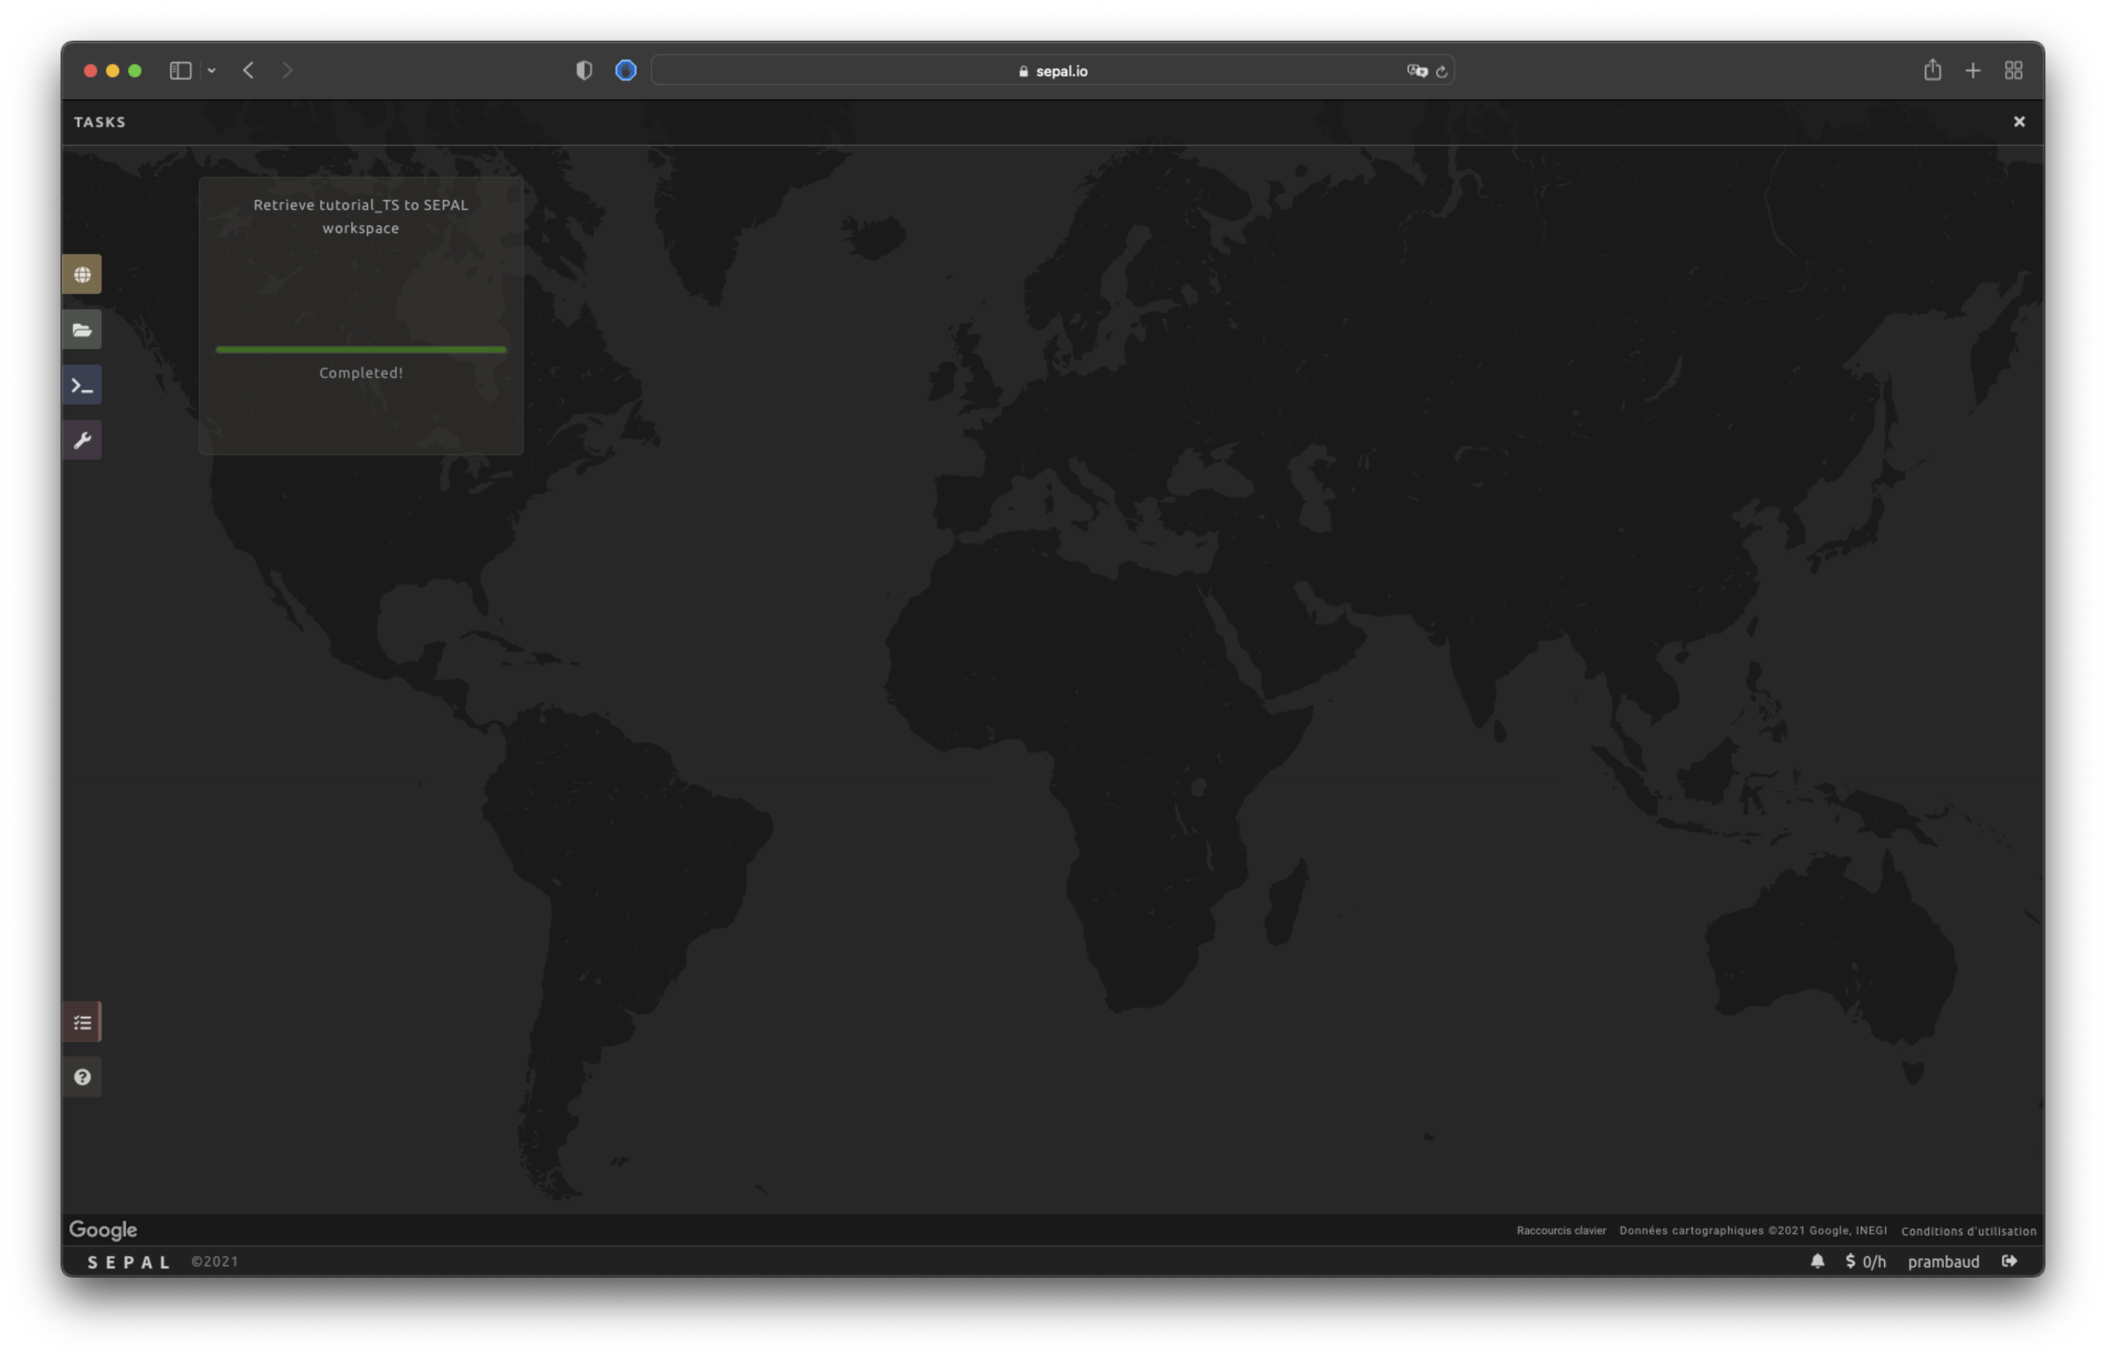Open the Help question mark icon
Image resolution: width=2106 pixels, height=1358 pixels.
[x=82, y=1077]
